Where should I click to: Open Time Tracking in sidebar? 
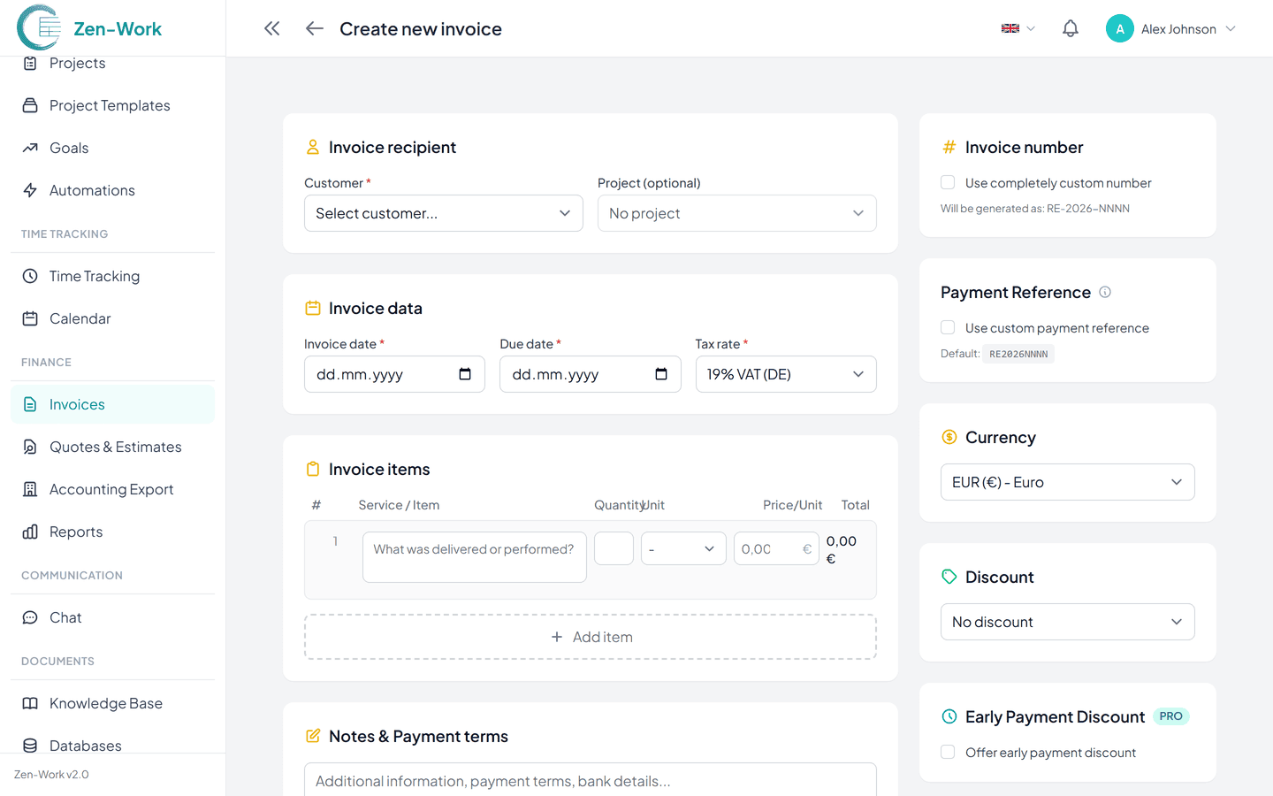[x=95, y=276]
